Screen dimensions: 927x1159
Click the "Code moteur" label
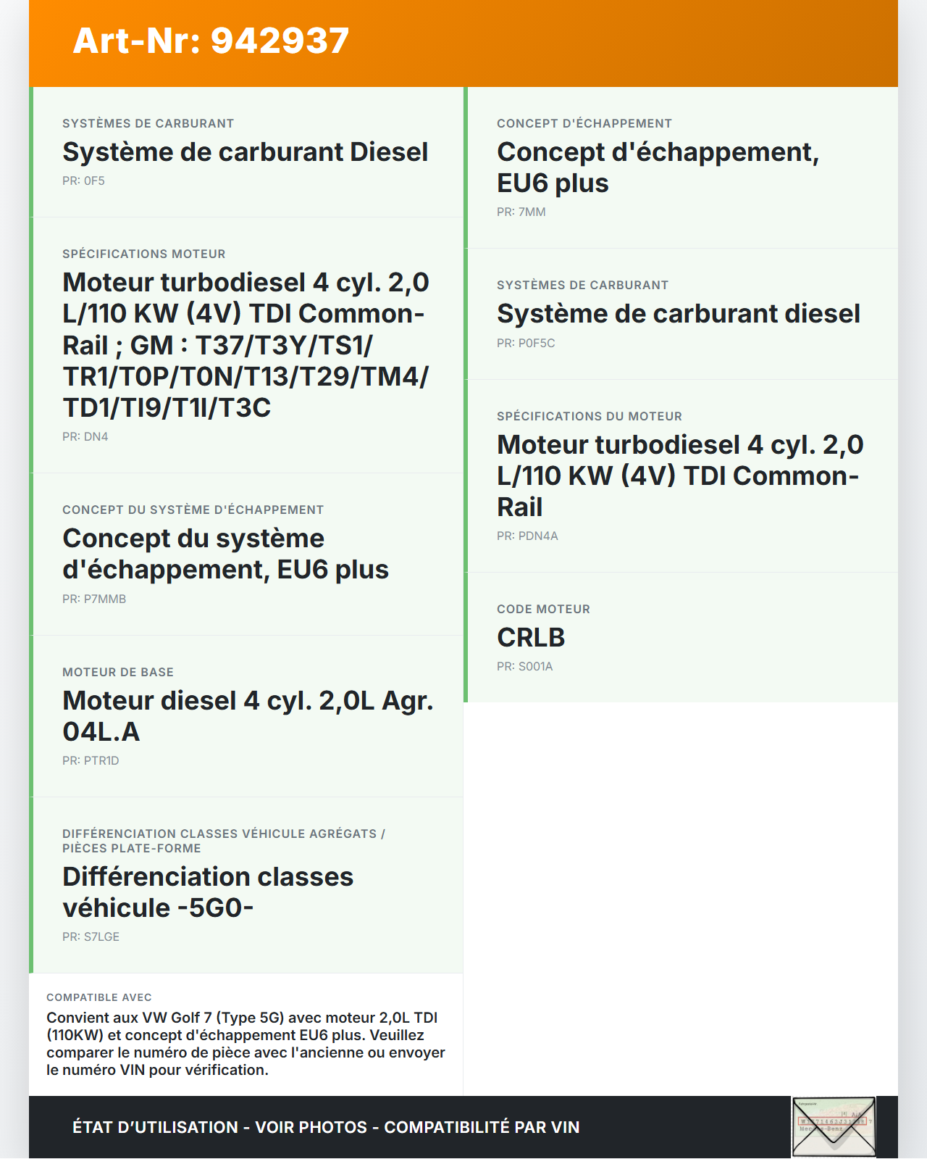click(543, 610)
